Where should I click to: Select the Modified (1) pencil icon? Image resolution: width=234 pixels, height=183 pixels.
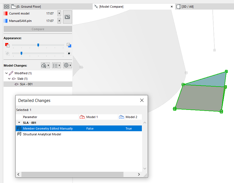(11, 73)
